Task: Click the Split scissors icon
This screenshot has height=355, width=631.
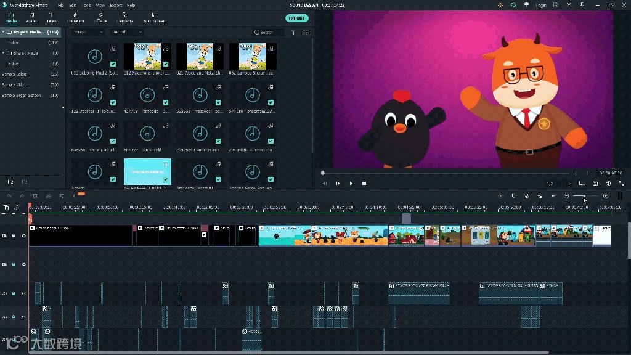Action: 48,196
